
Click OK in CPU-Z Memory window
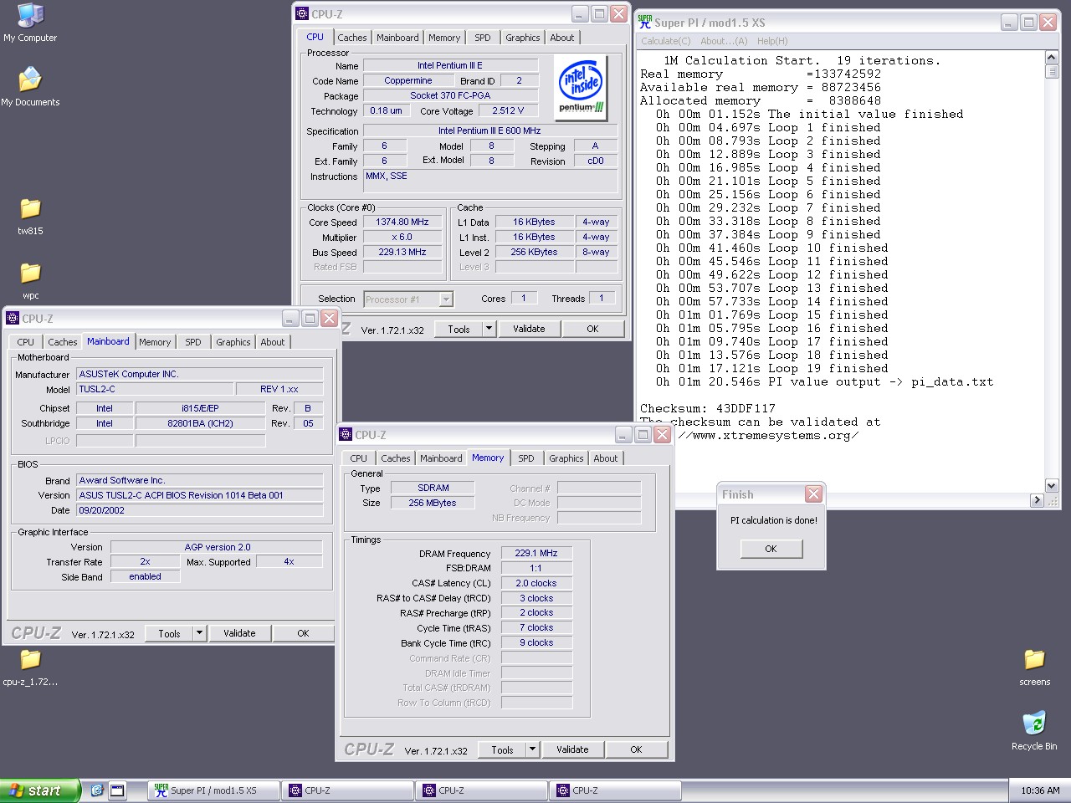point(636,749)
